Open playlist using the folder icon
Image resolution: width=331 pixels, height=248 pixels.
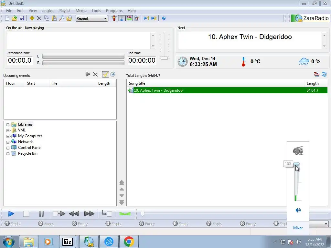click(14, 18)
